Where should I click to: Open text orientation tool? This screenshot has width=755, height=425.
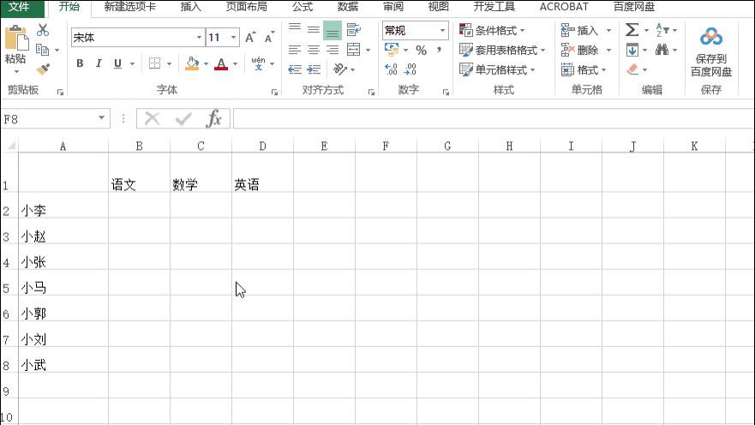coord(340,69)
